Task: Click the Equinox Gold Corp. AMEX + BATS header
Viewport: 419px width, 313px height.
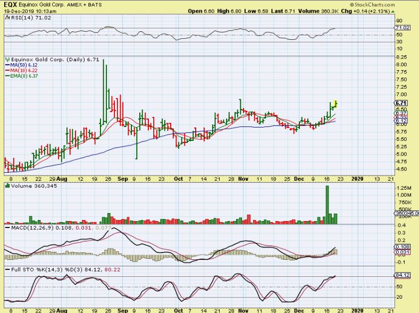Action: 60,5
